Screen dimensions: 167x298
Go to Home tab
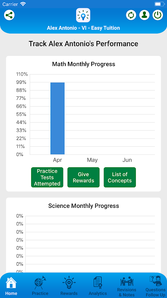[12, 286]
